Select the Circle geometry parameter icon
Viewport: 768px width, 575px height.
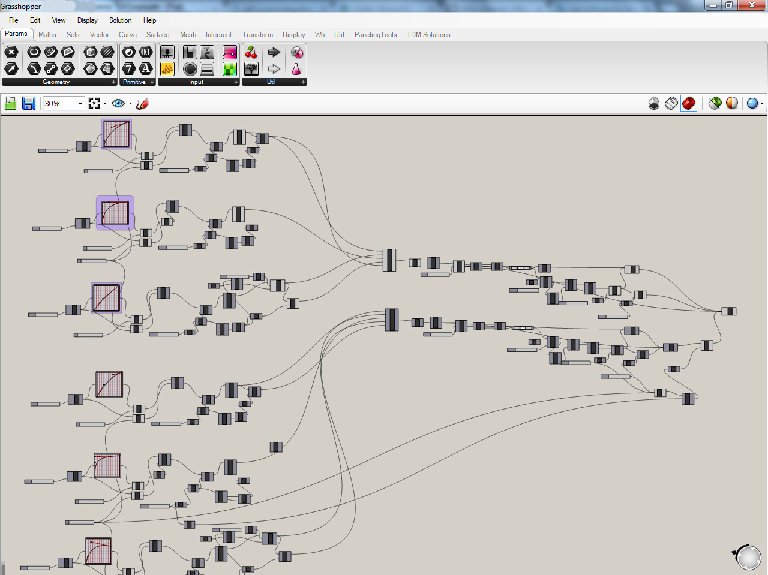click(34, 52)
